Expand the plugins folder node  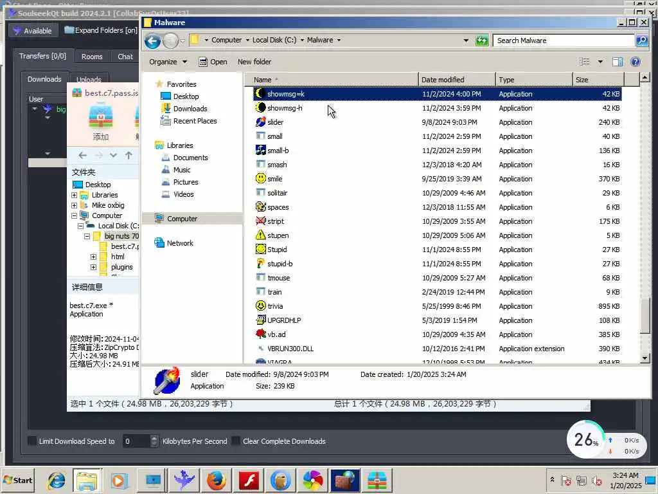pos(93,267)
